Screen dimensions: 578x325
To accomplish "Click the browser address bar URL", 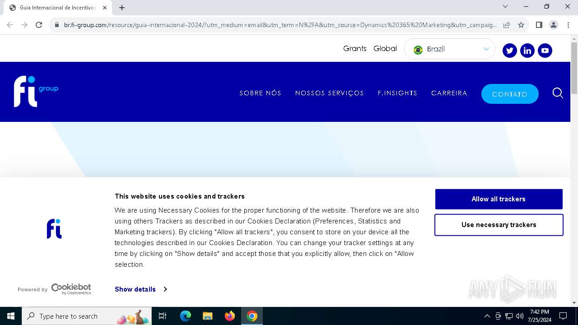I will click(x=280, y=25).
